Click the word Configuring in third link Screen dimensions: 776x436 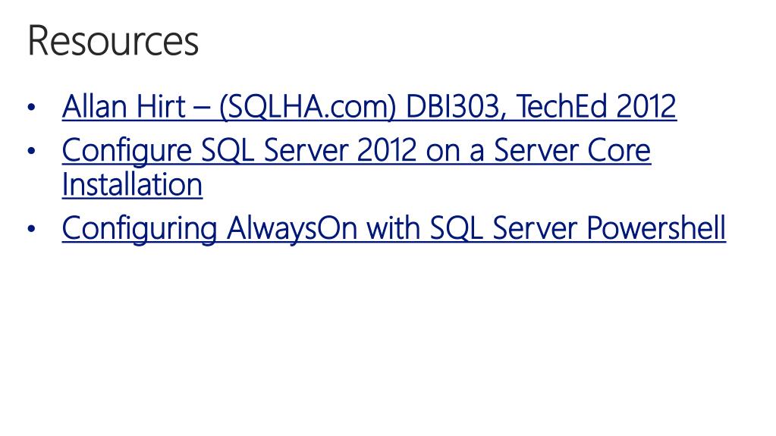click(140, 229)
